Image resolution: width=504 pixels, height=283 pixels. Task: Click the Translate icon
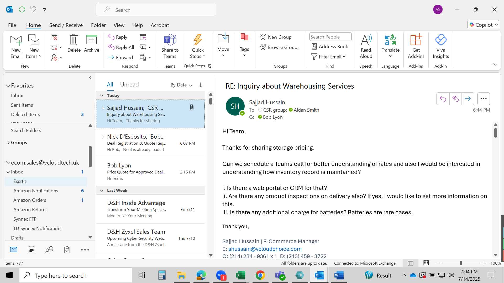[x=390, y=40]
